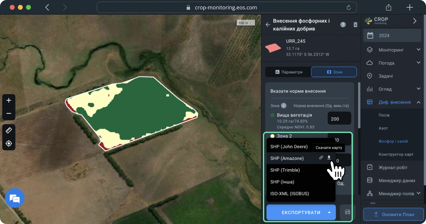Open the Конструктор карт link
This screenshot has height=224, width=426.
pyautogui.click(x=396, y=155)
